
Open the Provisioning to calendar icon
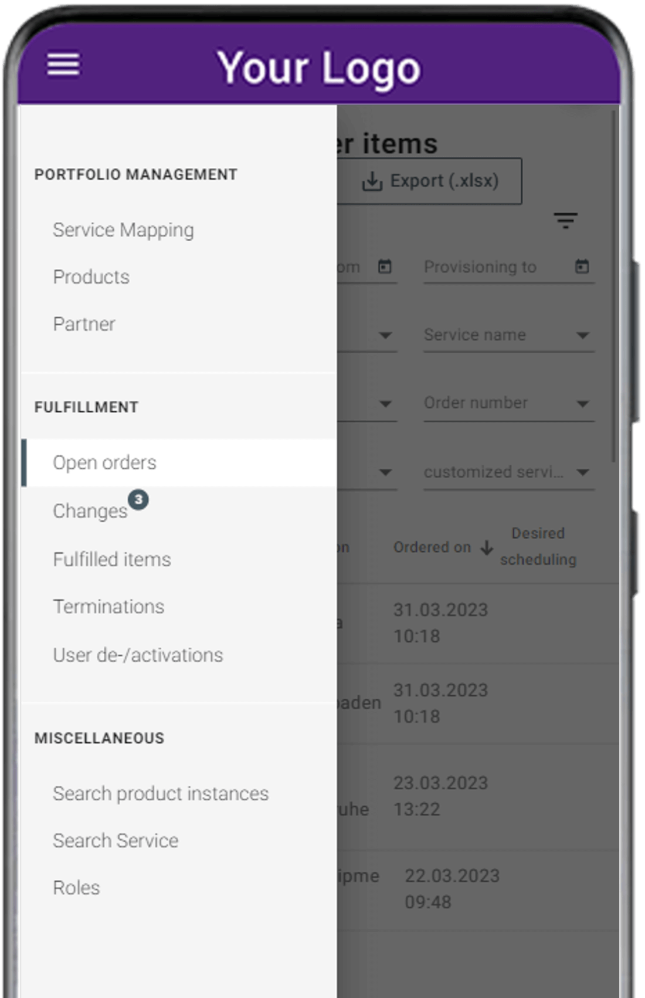coord(582,266)
